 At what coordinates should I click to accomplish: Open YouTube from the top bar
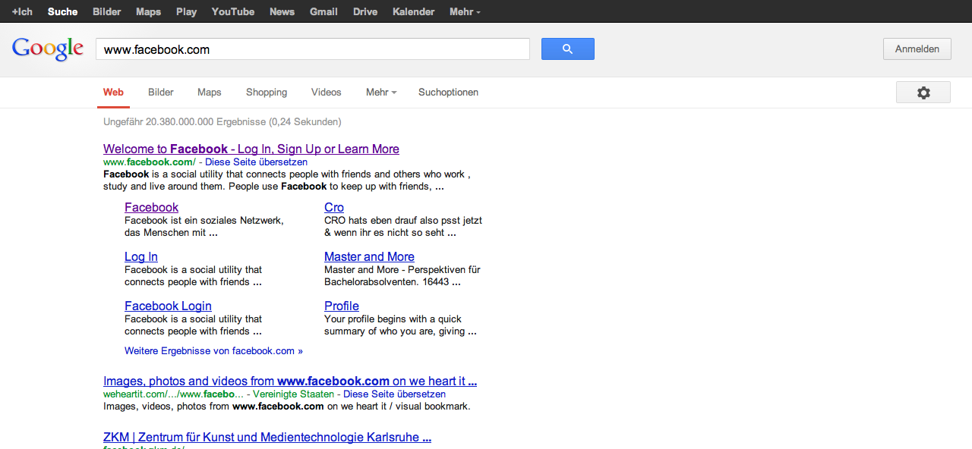(232, 11)
